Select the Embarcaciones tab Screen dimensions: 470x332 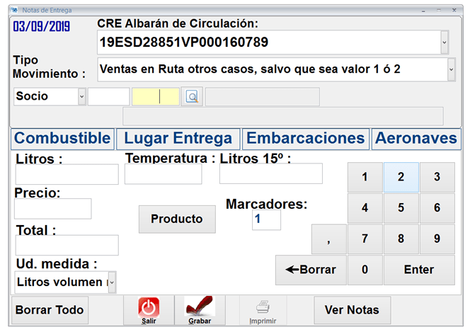click(305, 138)
